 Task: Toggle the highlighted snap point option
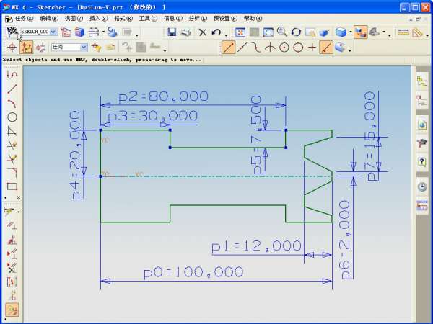click(27, 48)
